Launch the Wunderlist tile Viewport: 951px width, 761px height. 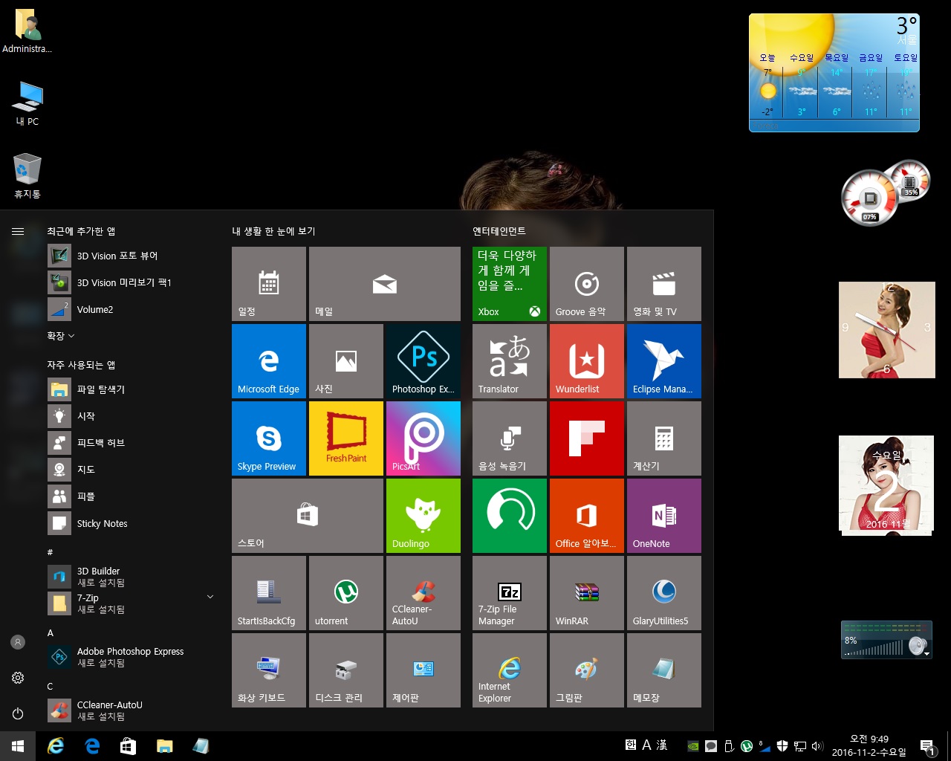(587, 361)
